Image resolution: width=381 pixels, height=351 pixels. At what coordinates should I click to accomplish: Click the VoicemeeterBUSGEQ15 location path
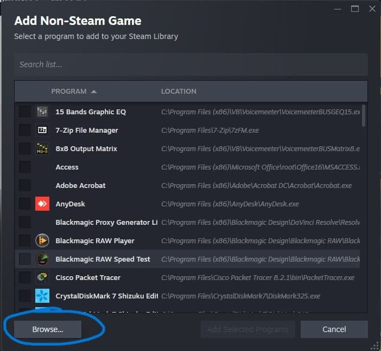pyautogui.click(x=261, y=112)
